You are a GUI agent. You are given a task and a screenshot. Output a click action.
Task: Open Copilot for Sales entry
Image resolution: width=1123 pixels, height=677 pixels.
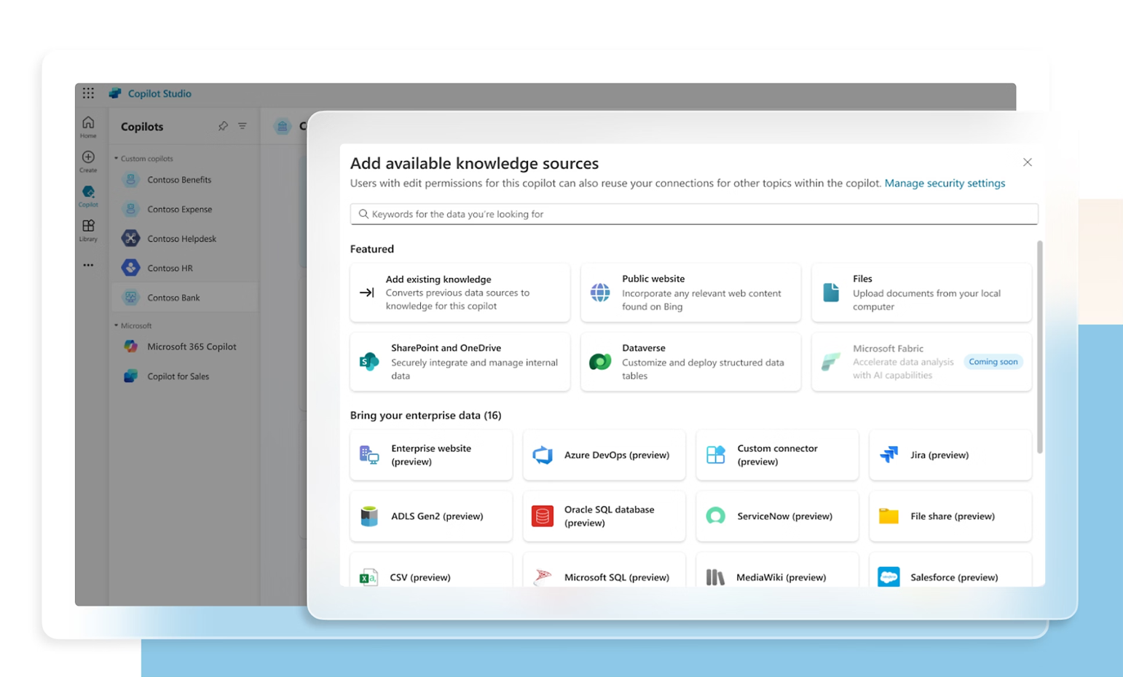185,376
